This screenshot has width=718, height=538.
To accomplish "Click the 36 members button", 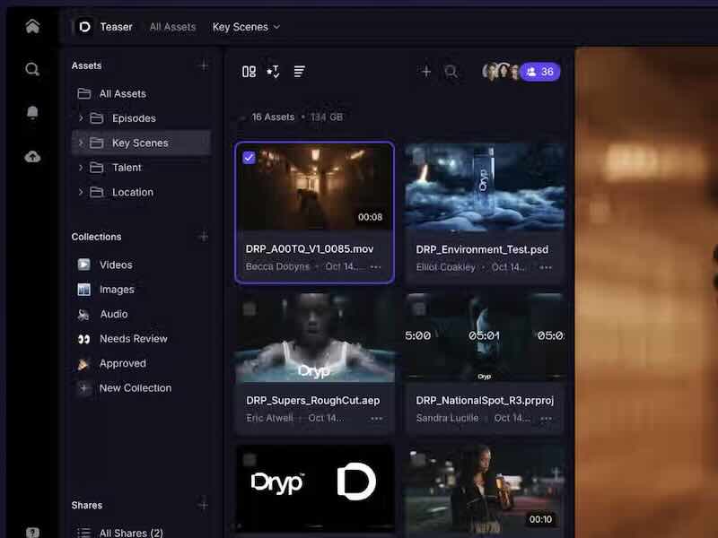I will (540, 72).
